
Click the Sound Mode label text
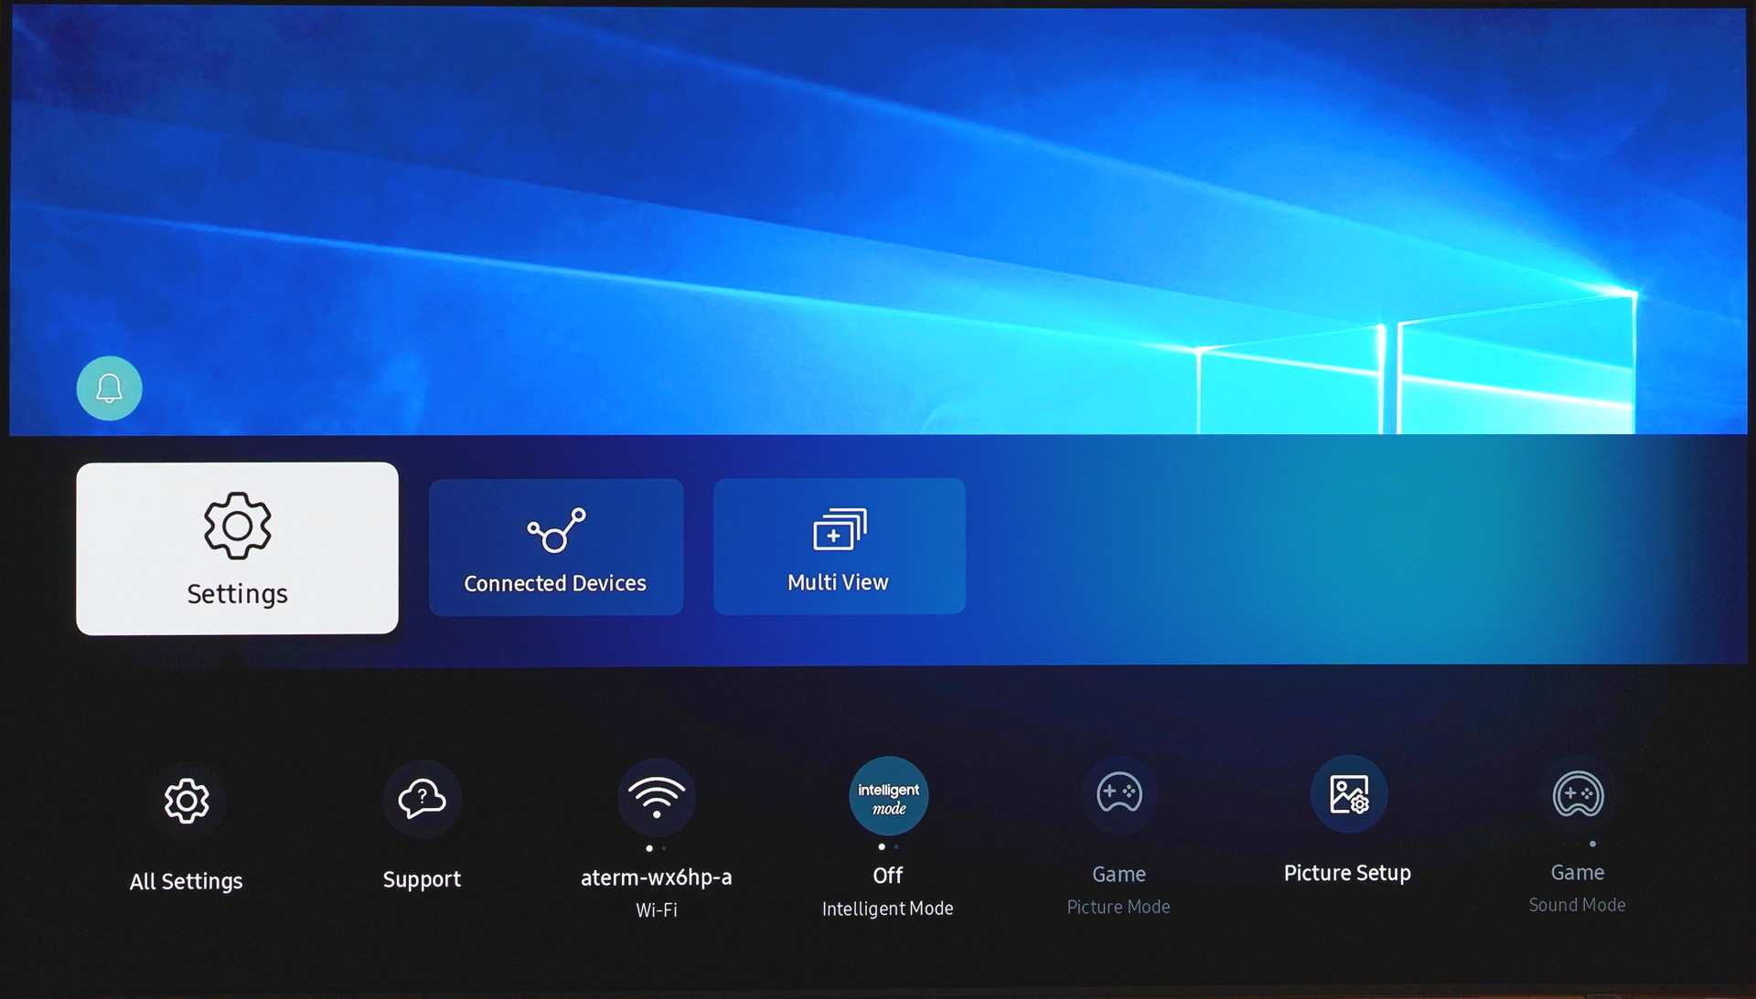[x=1577, y=905]
